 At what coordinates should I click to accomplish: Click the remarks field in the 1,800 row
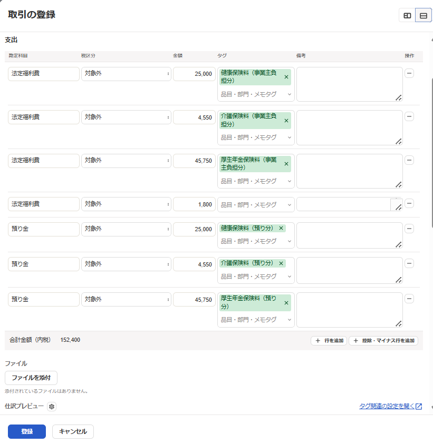[x=350, y=204]
